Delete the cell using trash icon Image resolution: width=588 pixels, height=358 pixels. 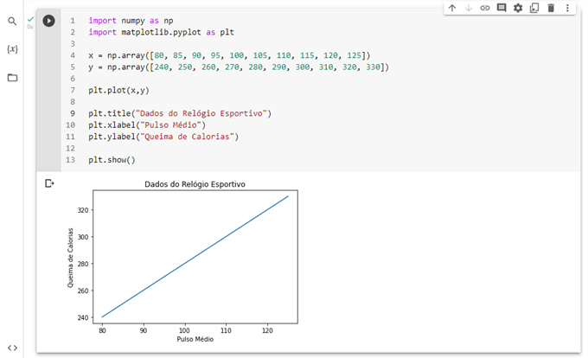point(551,8)
